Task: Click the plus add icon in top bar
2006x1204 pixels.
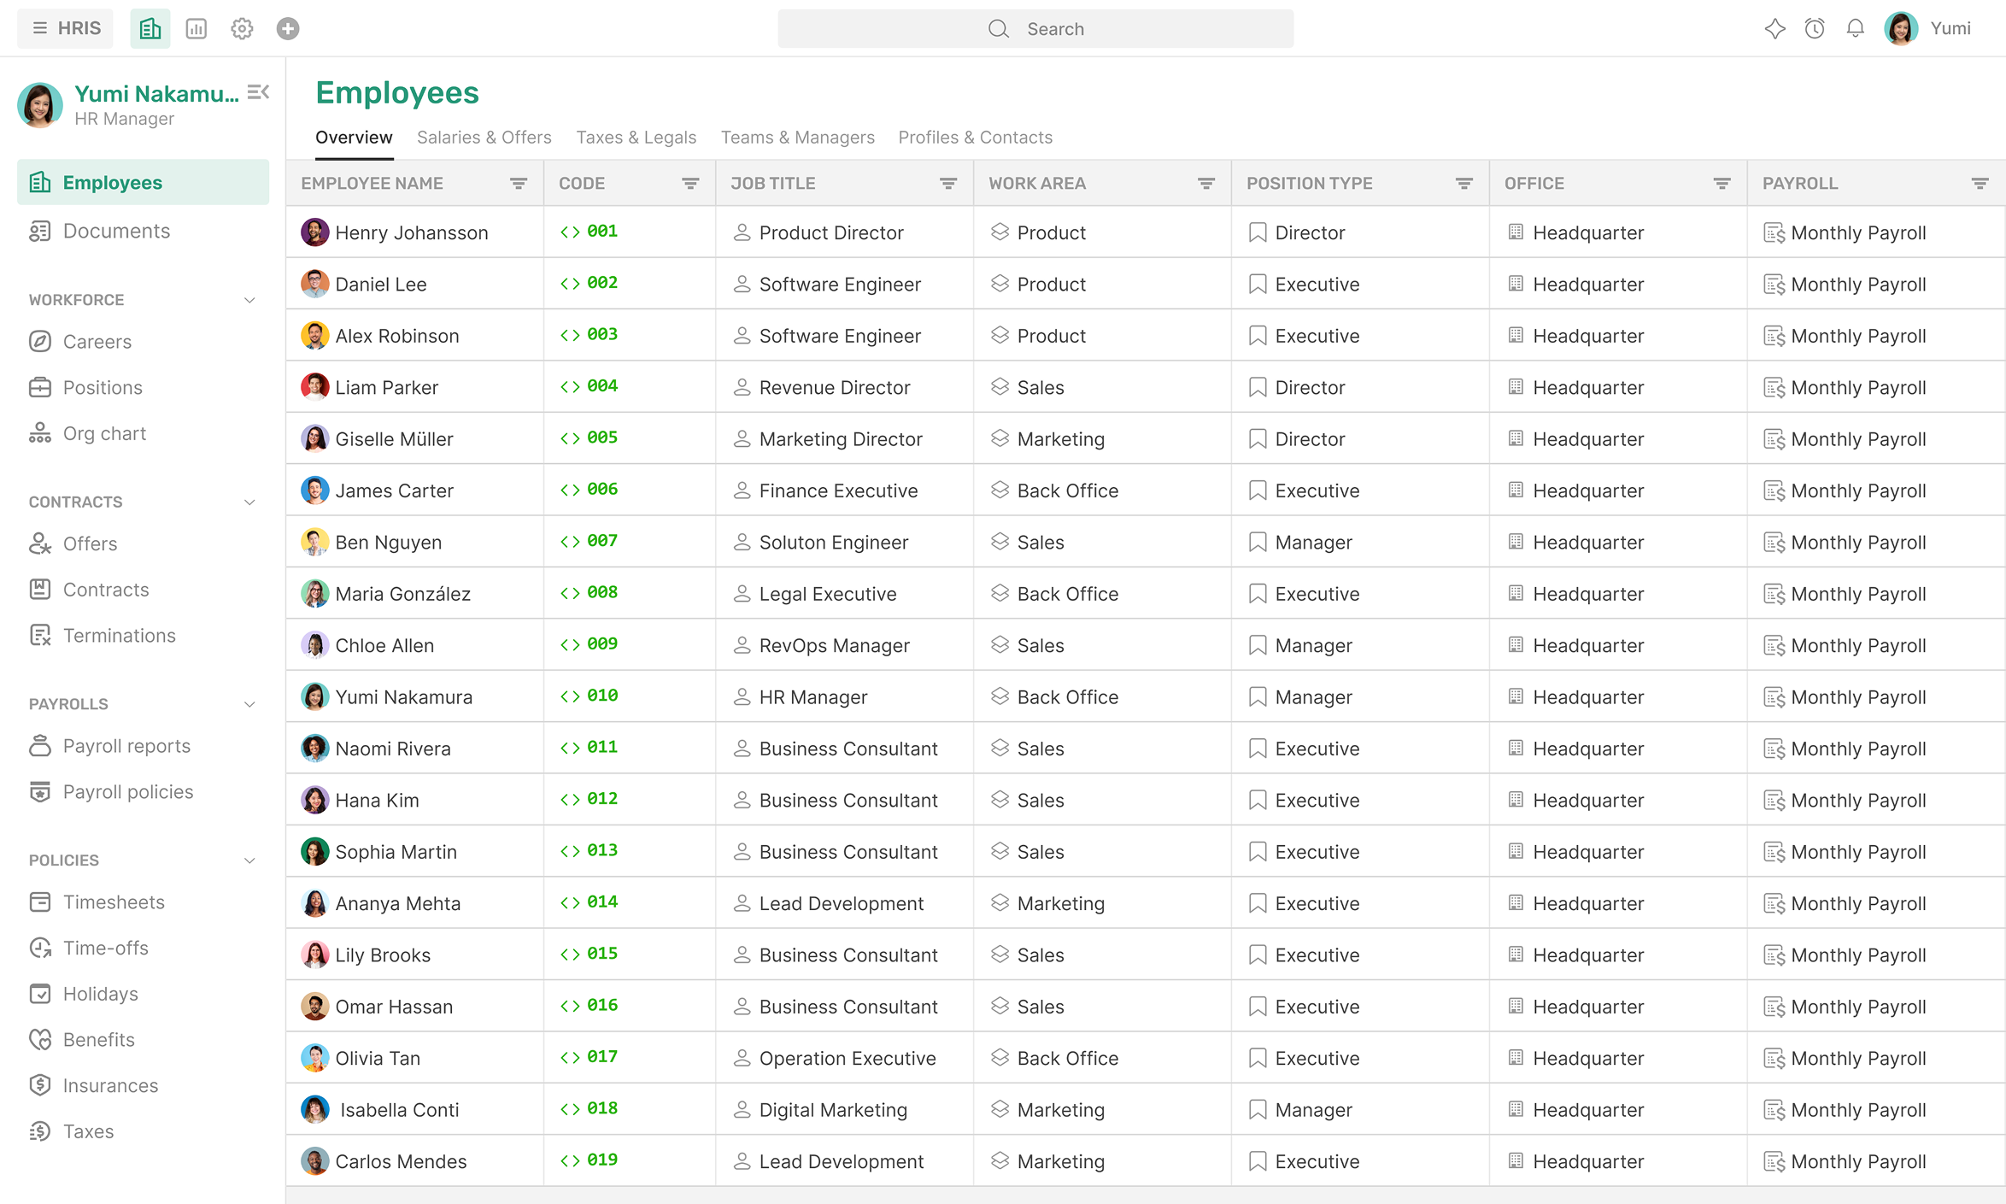Action: pos(288,29)
